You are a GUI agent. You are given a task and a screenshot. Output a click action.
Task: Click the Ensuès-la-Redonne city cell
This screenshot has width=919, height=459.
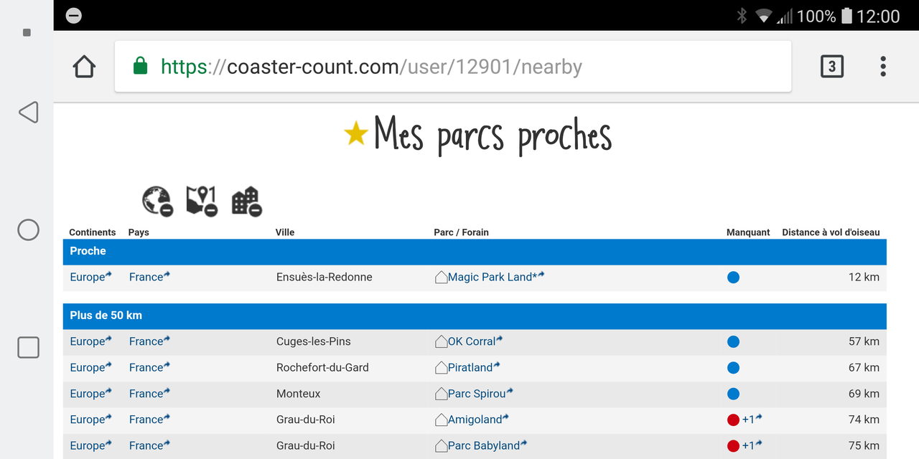pyautogui.click(x=324, y=277)
